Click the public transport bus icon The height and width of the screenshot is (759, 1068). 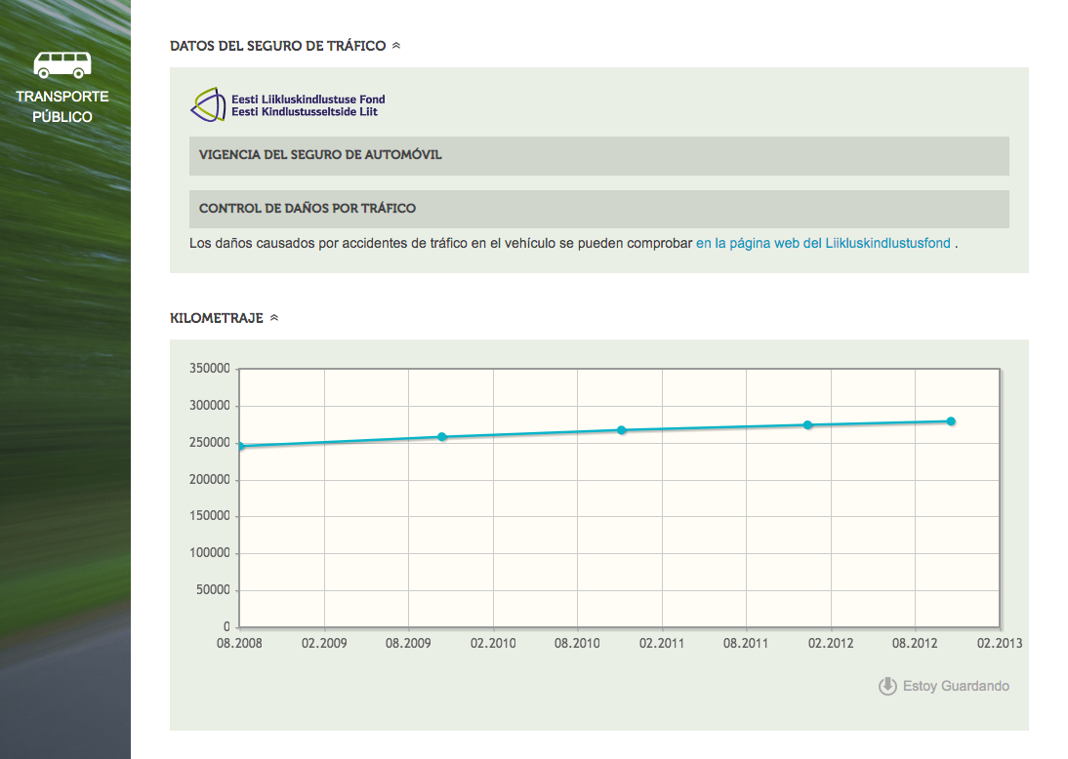click(x=62, y=64)
